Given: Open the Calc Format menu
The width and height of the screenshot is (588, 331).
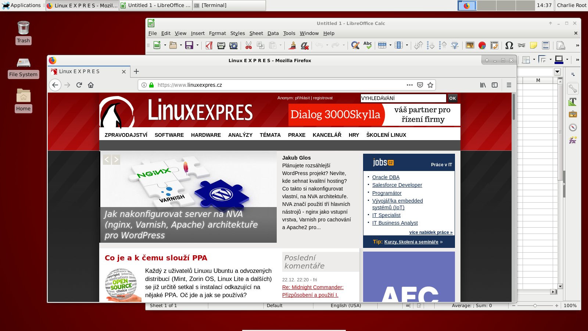Looking at the screenshot, I should (x=218, y=33).
